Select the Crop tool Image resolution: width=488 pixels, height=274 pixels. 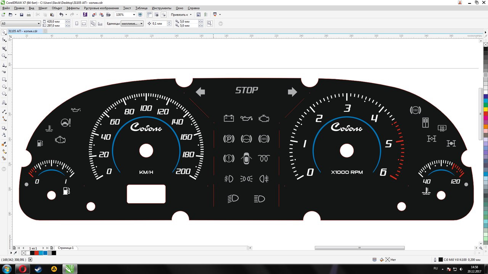click(x=4, y=49)
